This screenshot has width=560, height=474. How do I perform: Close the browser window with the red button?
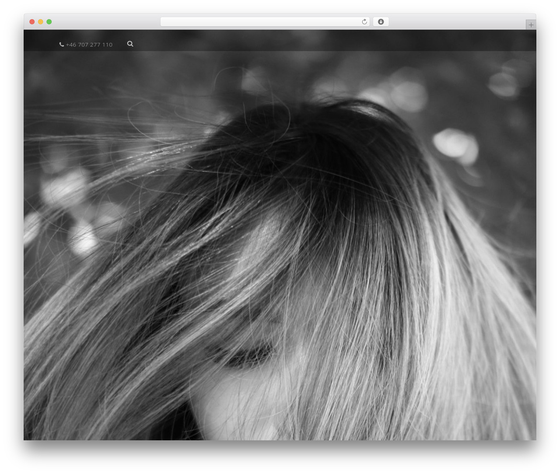(x=32, y=22)
